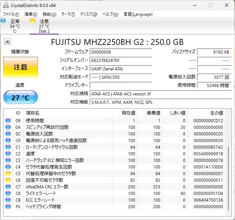
Task: Click status icon of row C8 ライトエラーレート
Action: [8, 193]
